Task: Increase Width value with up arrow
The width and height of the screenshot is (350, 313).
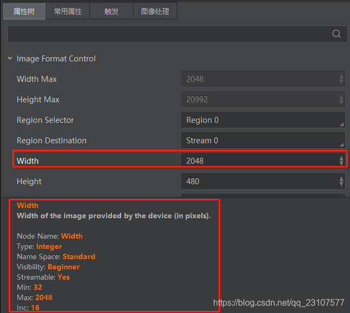Action: pyautogui.click(x=341, y=158)
